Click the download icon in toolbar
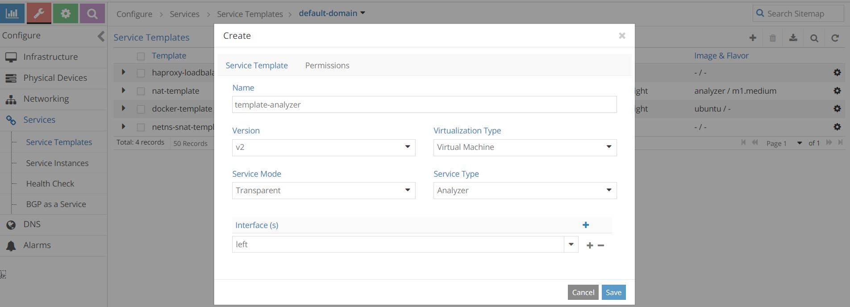 point(793,38)
